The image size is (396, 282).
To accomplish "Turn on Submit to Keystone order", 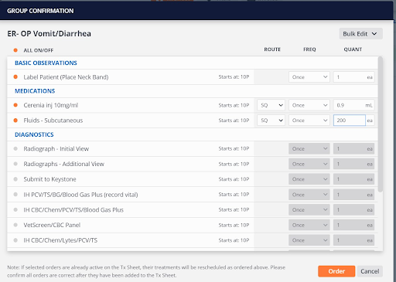I will [15, 179].
